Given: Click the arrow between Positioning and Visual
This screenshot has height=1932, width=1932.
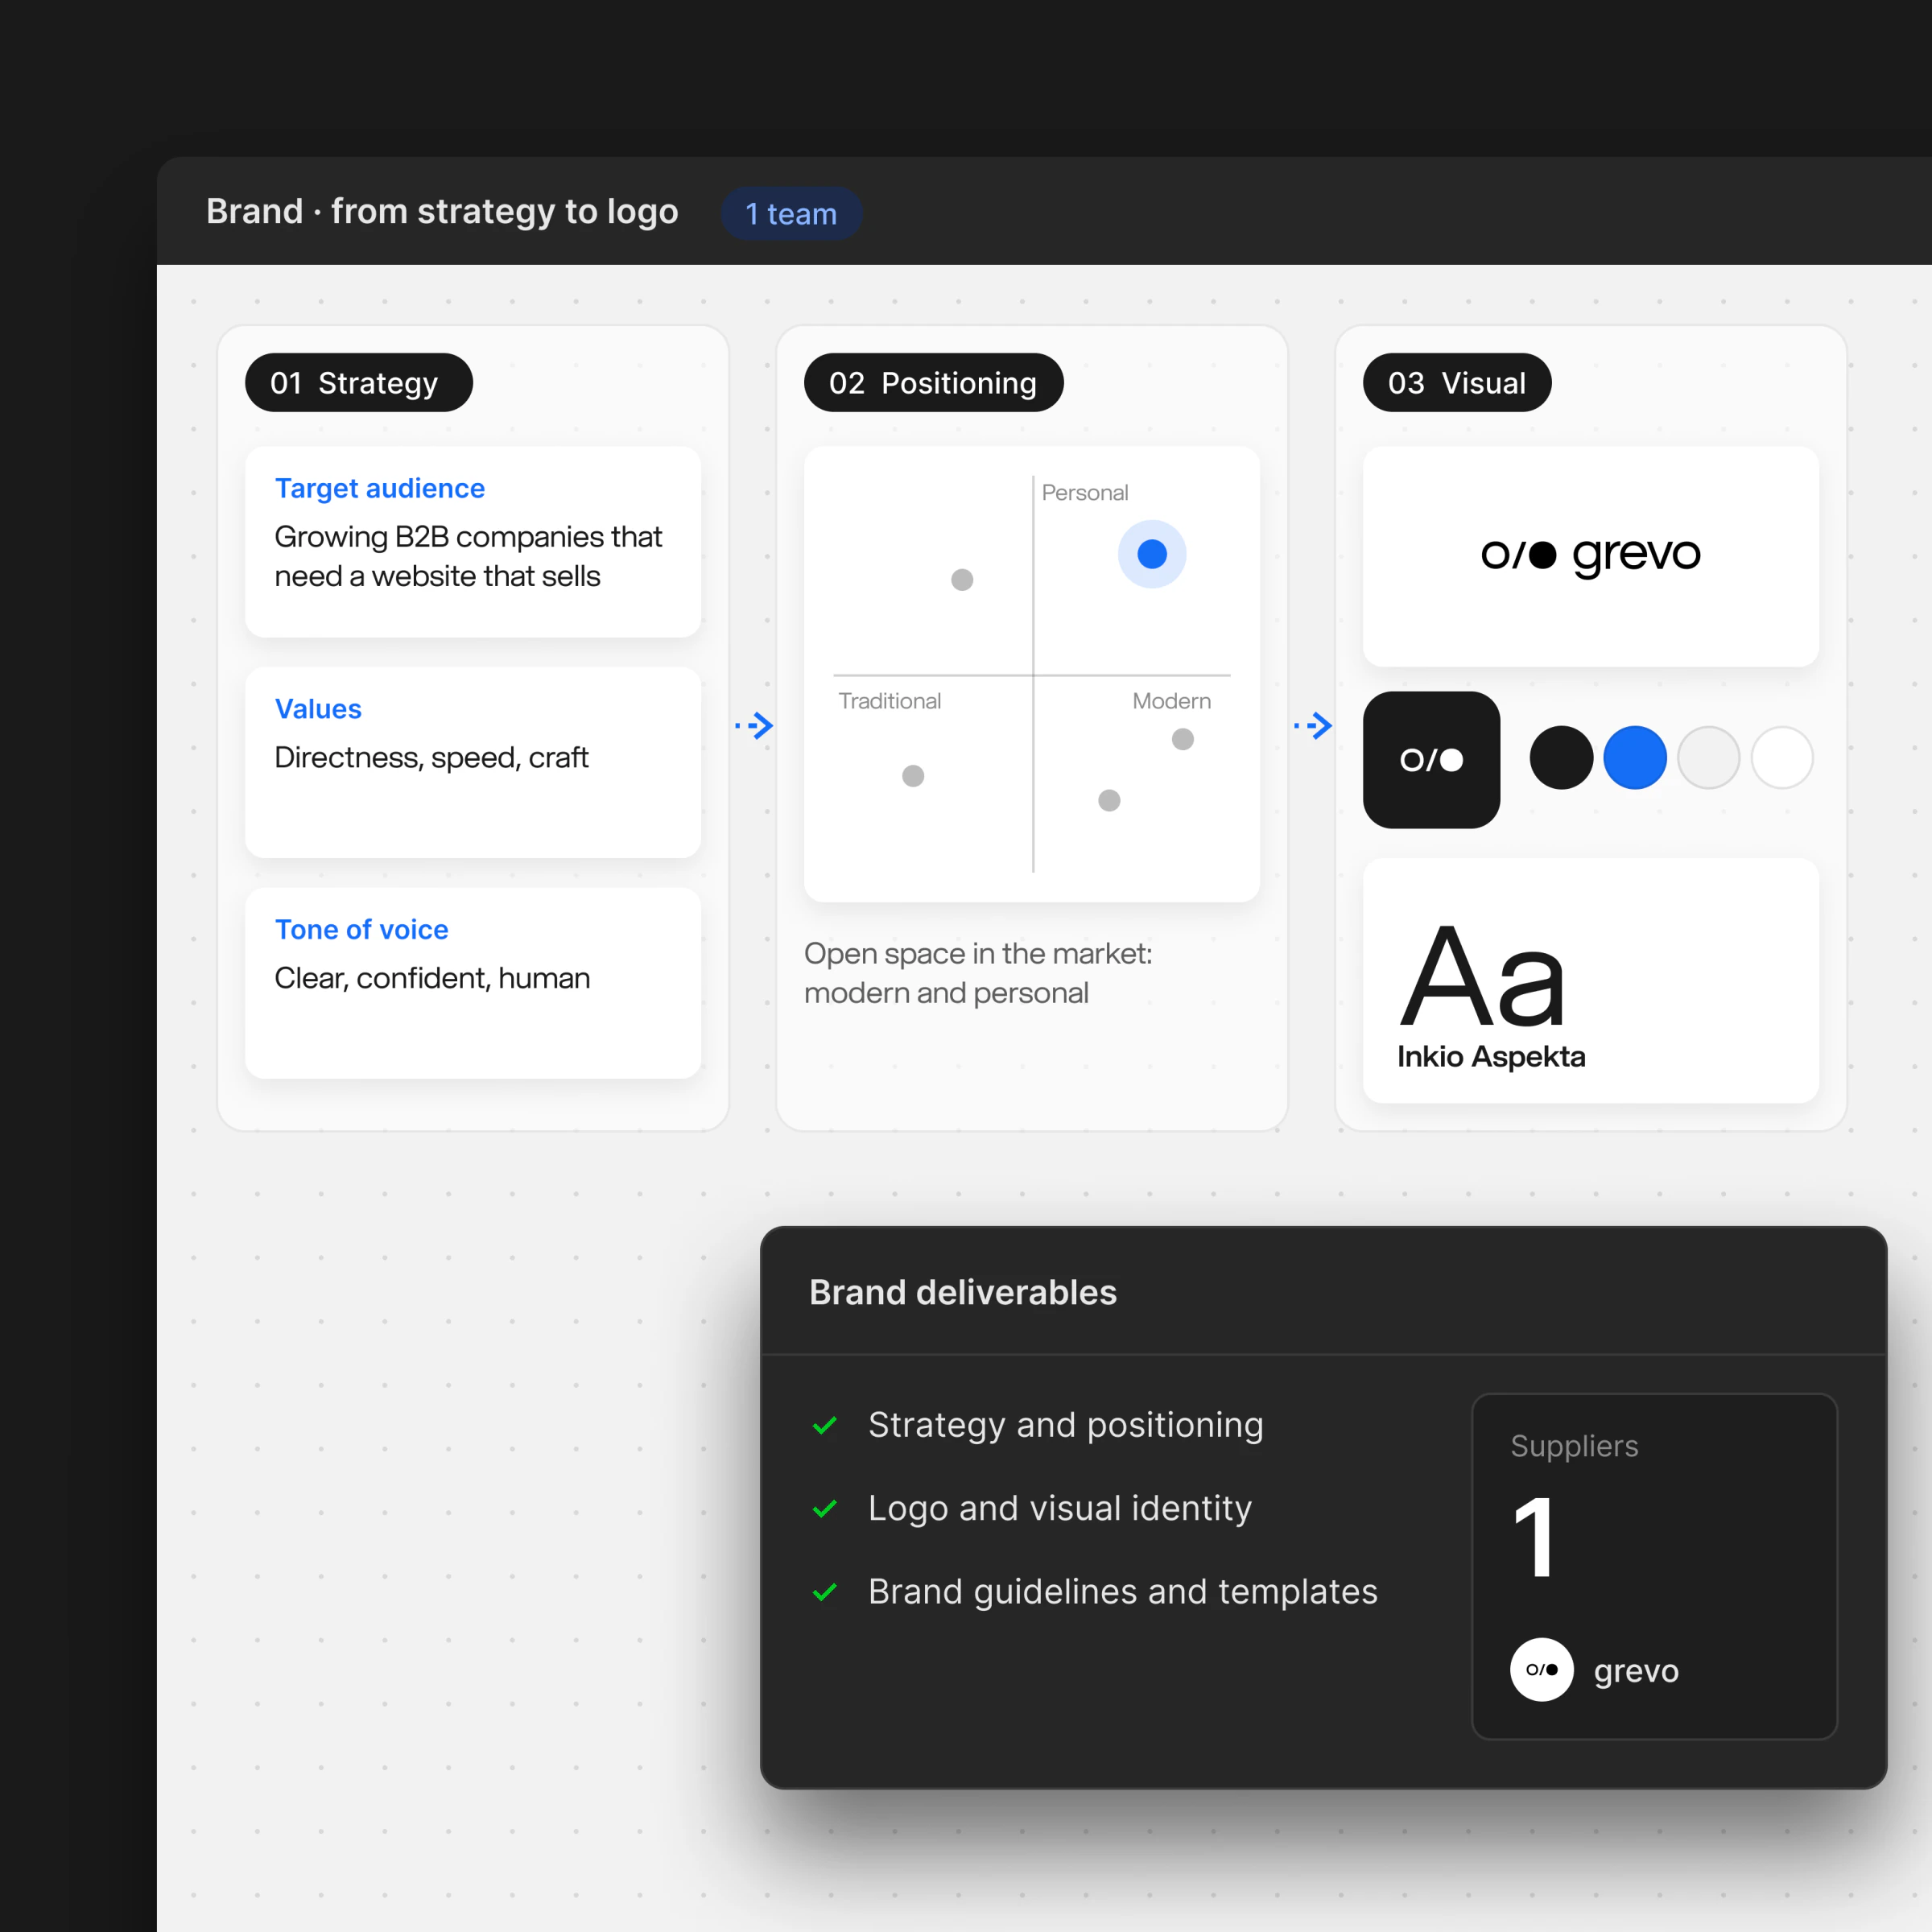Looking at the screenshot, I should tap(1313, 725).
